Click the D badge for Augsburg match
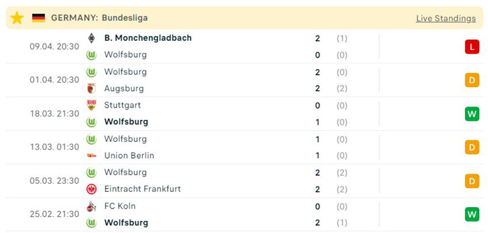Screen dimensions: 488x233 click(472, 80)
